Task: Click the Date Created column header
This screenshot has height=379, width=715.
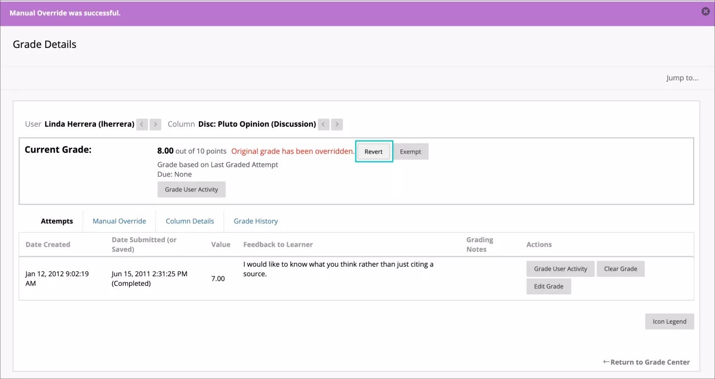Action: (48, 244)
